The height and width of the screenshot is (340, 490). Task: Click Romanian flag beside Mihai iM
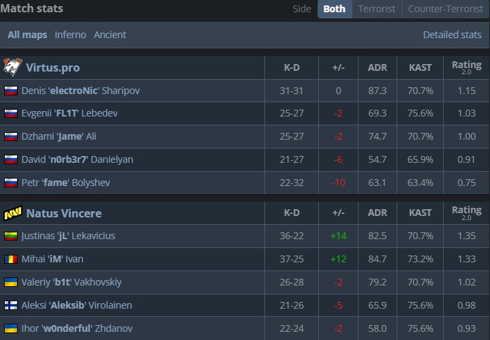[x=11, y=260]
